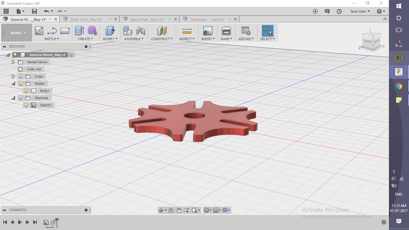This screenshot has width=409, height=230.
Task: Click the Undo arrow
Action: tap(46, 11)
